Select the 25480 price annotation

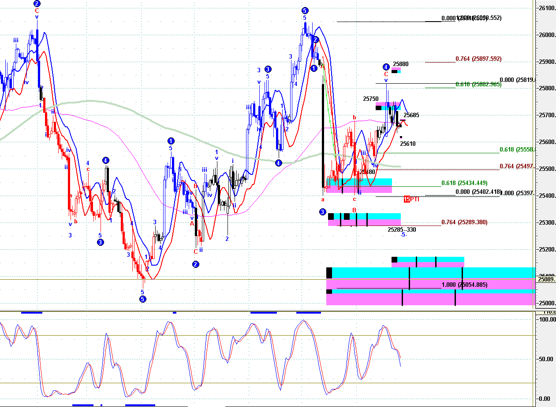(x=367, y=172)
